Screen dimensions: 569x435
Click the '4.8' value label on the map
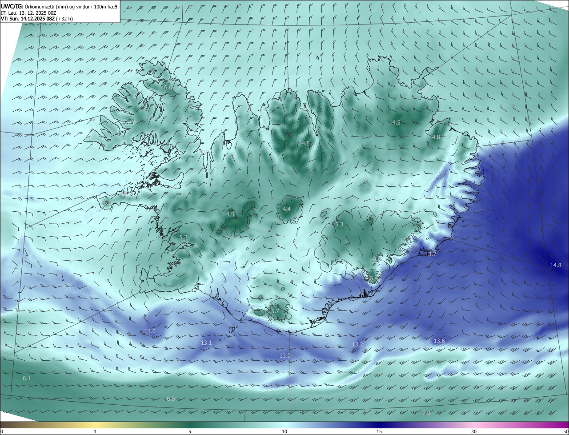point(436,137)
